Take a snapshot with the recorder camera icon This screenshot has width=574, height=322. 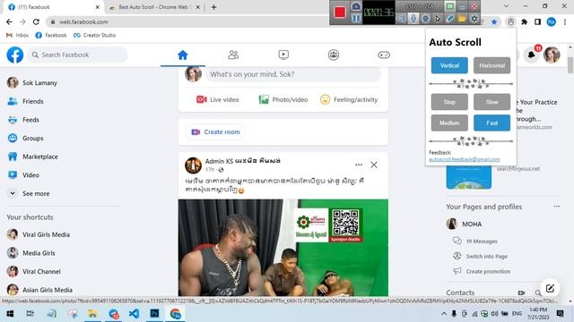(x=356, y=6)
